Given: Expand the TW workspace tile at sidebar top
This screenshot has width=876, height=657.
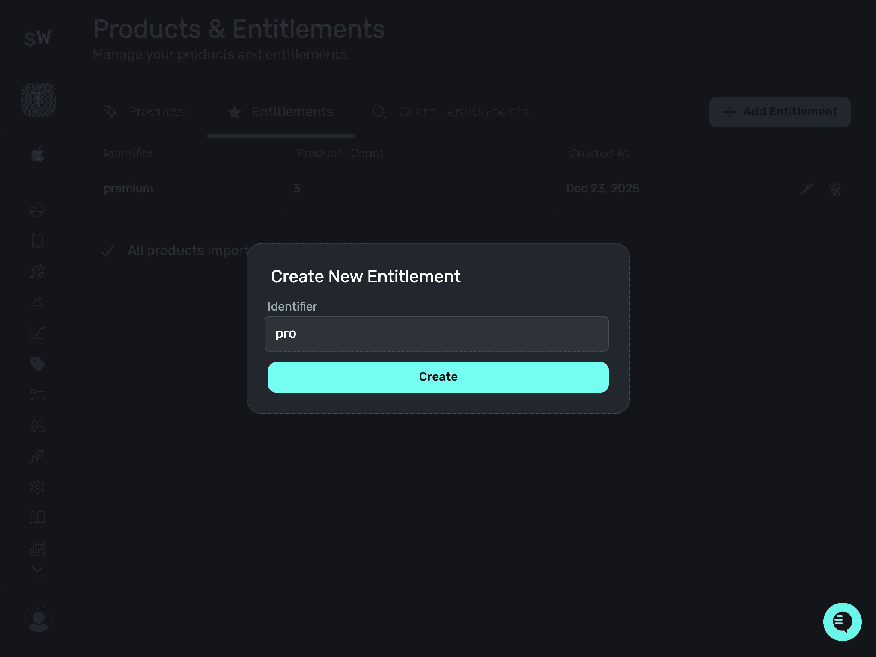Looking at the screenshot, I should coord(39,99).
